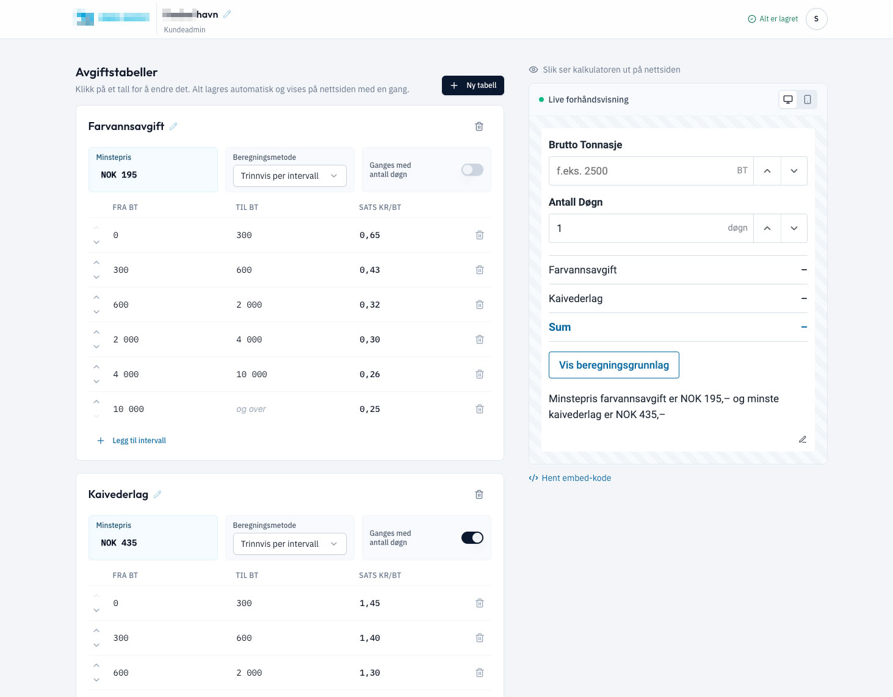Delete Kaivederlag row with rate 1,45

(x=480, y=603)
